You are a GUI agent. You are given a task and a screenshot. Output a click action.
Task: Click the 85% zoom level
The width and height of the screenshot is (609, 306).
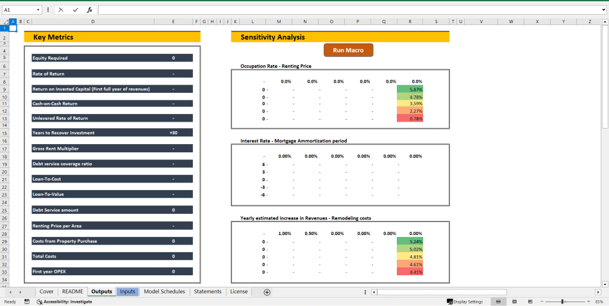pyautogui.click(x=599, y=302)
